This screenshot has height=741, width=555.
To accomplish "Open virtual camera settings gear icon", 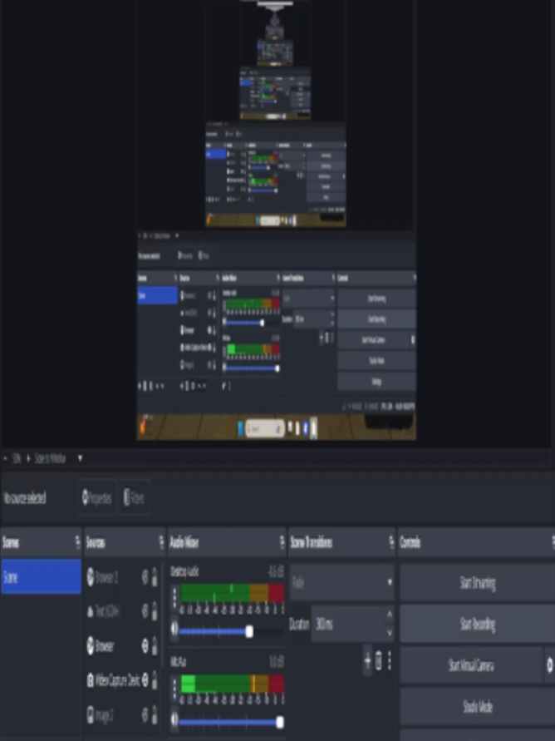I will click(x=549, y=665).
